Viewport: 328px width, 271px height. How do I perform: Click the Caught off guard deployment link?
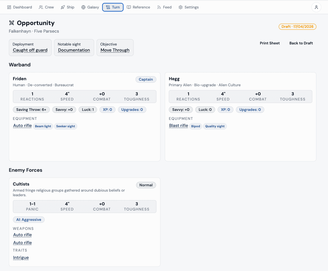click(x=30, y=50)
